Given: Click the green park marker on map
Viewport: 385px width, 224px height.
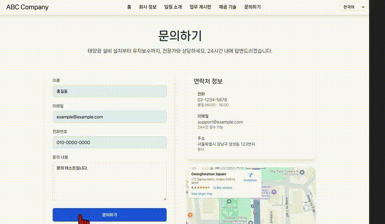Looking at the screenshot, I should click(229, 202).
